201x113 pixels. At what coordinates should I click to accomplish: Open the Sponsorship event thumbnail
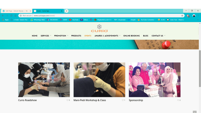tap(155, 80)
